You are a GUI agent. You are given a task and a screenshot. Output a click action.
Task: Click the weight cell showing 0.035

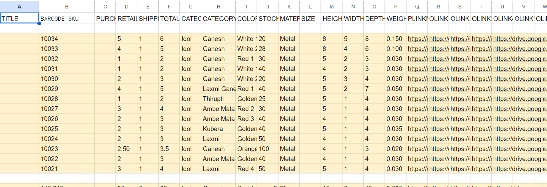[395, 129]
